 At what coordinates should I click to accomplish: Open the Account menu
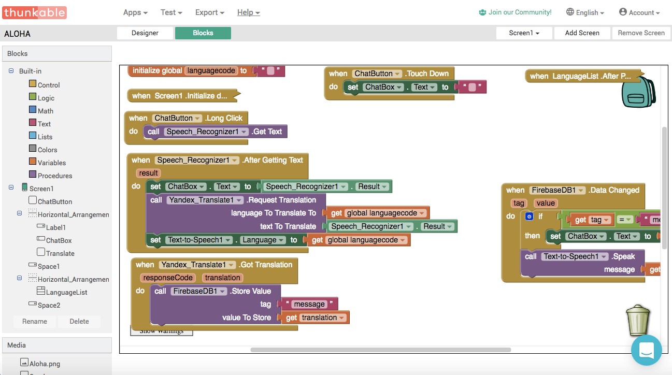(x=639, y=12)
